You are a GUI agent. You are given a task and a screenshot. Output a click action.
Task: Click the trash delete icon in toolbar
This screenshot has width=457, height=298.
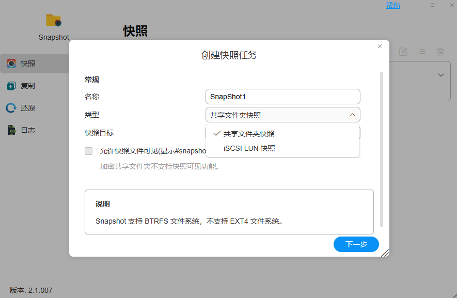440,52
